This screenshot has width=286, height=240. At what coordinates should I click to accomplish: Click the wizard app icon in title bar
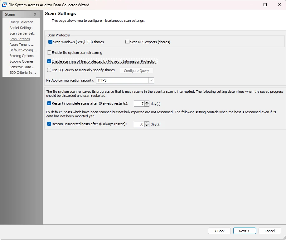point(4,5)
